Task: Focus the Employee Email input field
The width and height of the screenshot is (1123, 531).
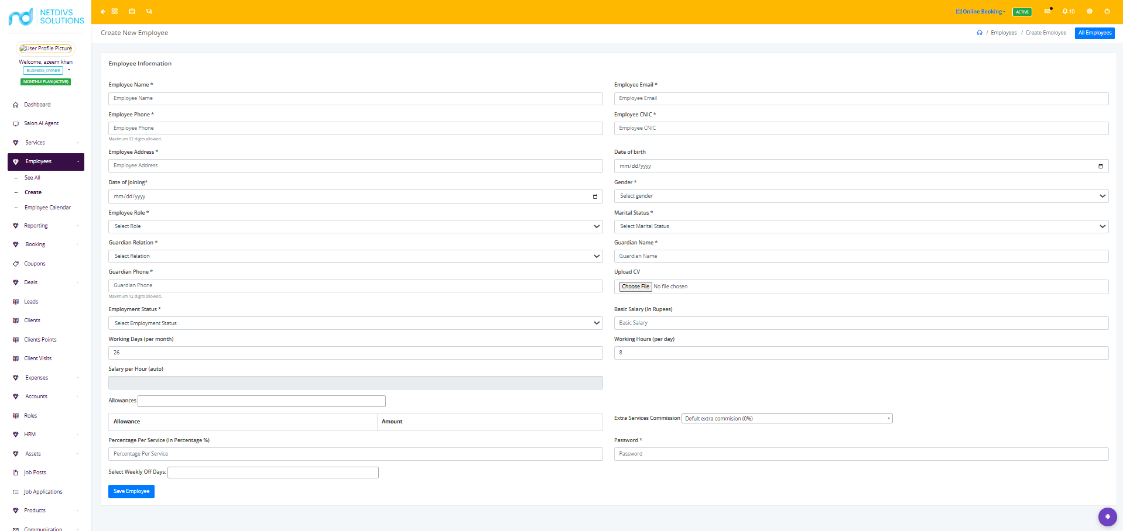Action: 861,99
